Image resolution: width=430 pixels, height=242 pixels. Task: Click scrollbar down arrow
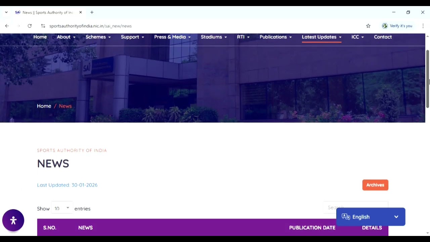[427, 233]
